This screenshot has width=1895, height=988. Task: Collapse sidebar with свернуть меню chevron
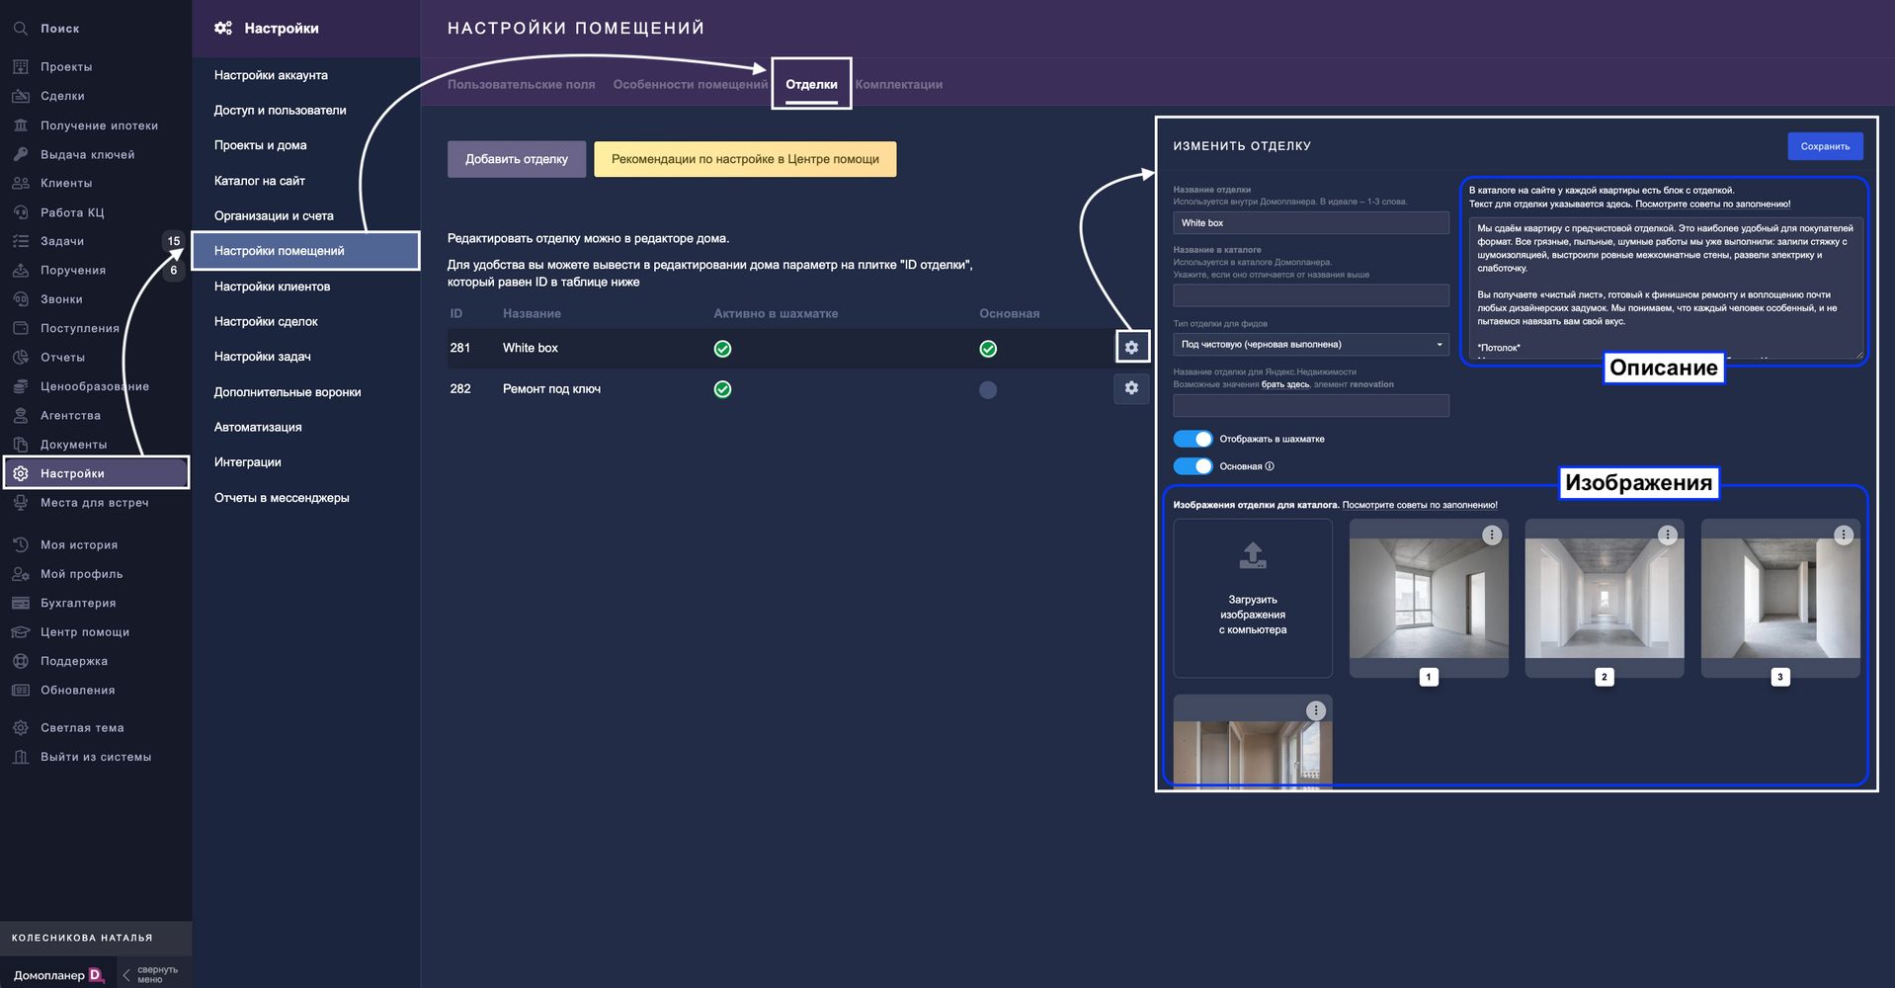pyautogui.click(x=126, y=975)
